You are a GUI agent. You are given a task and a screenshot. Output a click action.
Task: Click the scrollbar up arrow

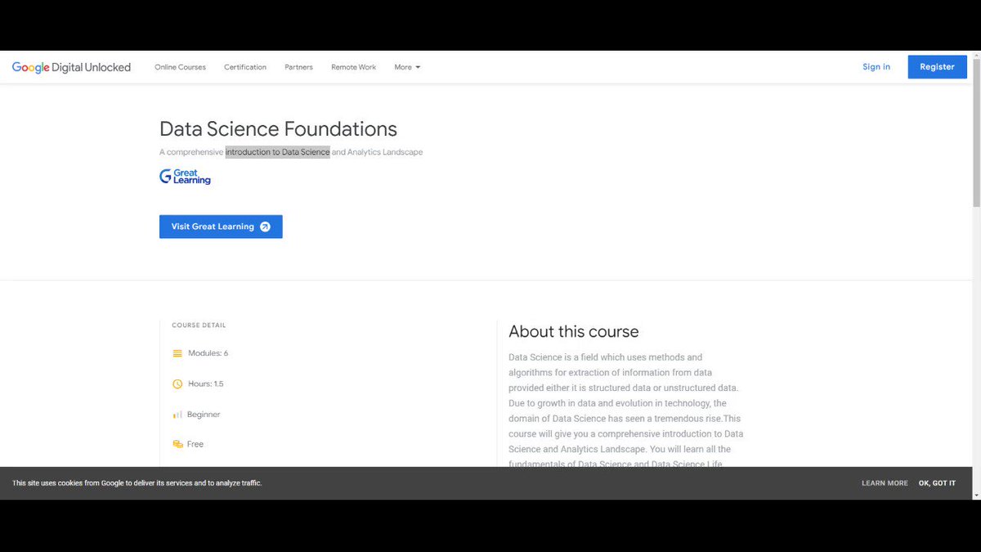click(976, 55)
